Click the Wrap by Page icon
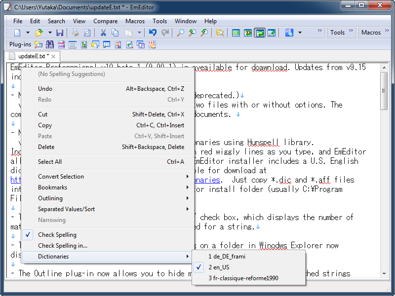This screenshot has height=296, width=395. [x=272, y=33]
